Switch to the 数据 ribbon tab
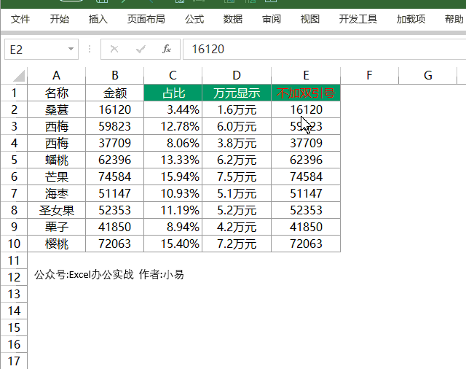 [x=233, y=20]
